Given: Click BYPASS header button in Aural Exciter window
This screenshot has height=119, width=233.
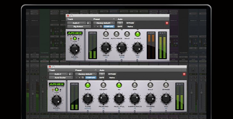Looking at the screenshot, I should point(112,74).
